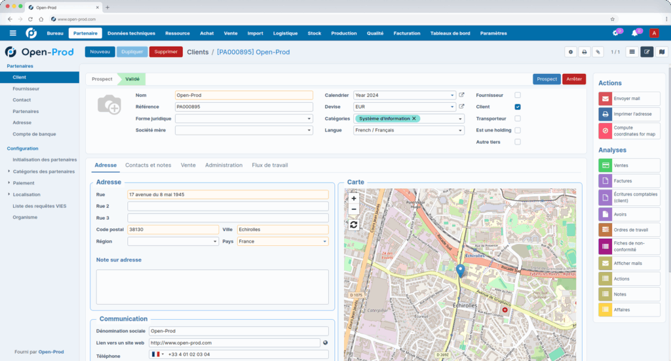The image size is (671, 361).
Task: Click the Dupliquer button
Action: tap(132, 52)
